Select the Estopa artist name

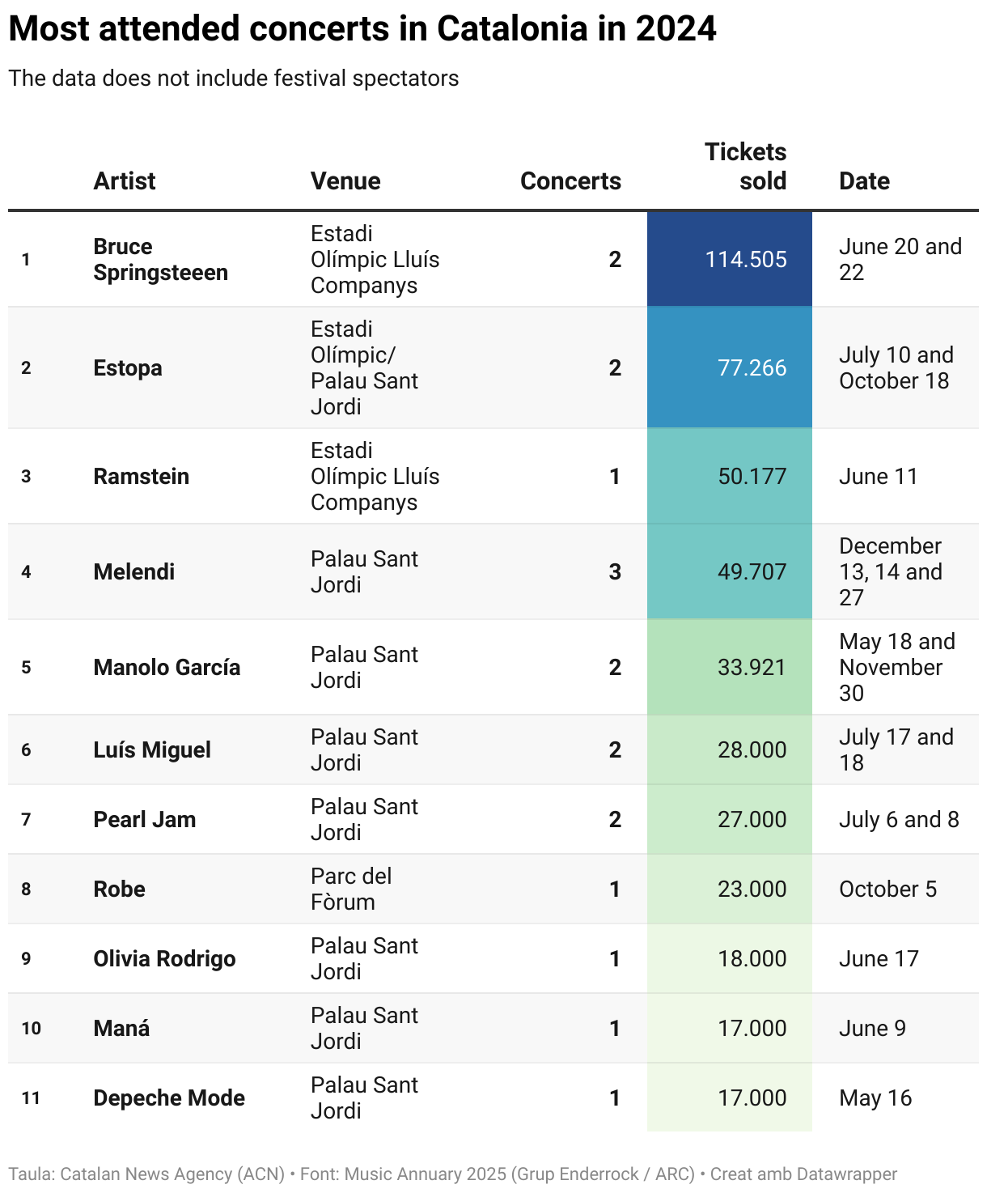(128, 367)
